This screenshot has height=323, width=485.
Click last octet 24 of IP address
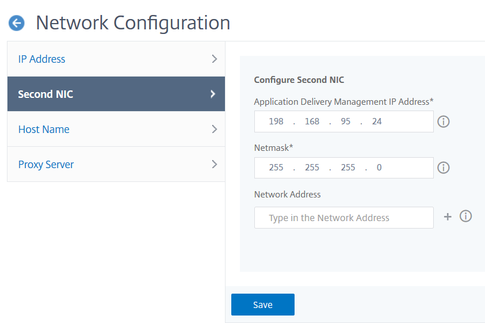click(x=377, y=121)
